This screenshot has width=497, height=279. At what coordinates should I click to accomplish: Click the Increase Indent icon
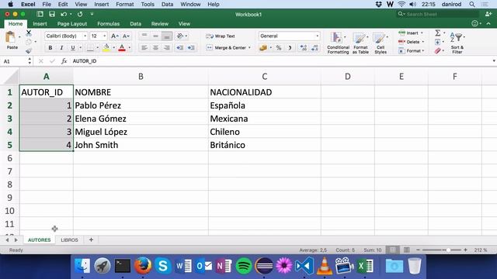point(191,48)
